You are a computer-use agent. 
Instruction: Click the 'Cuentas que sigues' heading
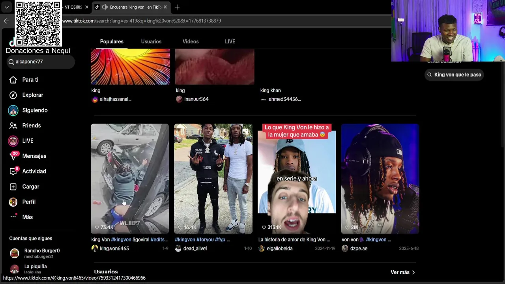tap(31, 238)
